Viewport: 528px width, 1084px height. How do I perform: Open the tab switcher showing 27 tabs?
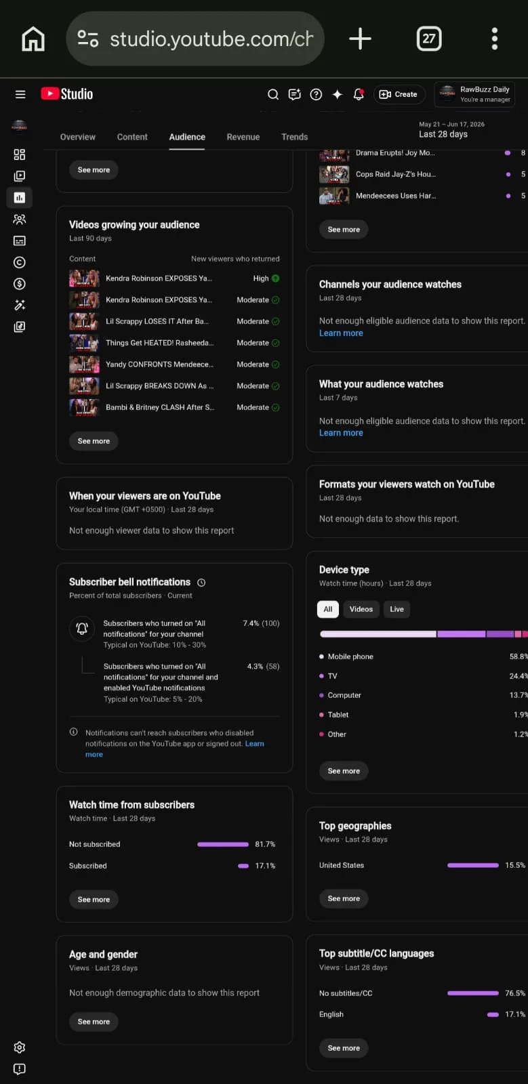click(428, 39)
